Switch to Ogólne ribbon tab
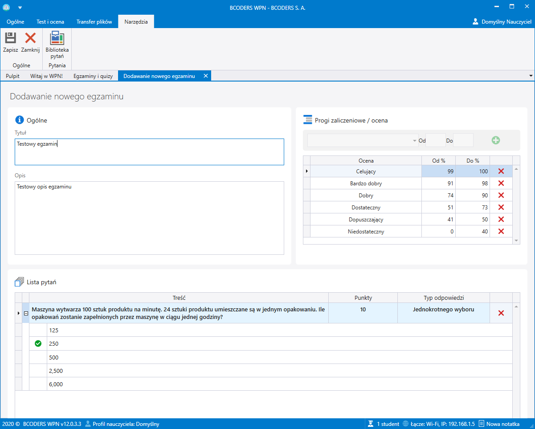This screenshot has height=429, width=535. tap(15, 21)
